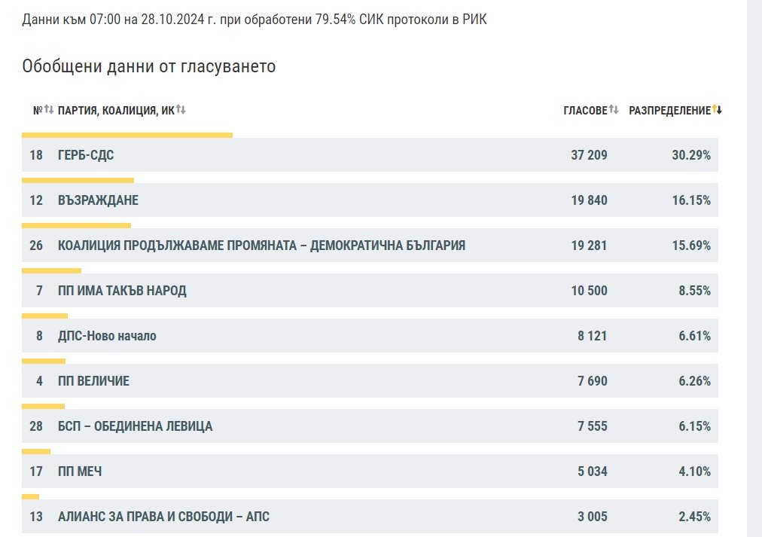
Task: Select the ВЪЗРАЖДАНЕ party name
Action: point(98,200)
